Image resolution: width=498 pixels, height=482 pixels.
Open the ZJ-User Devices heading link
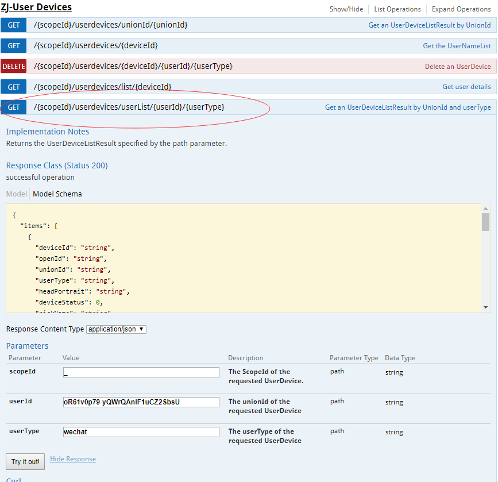pos(36,7)
